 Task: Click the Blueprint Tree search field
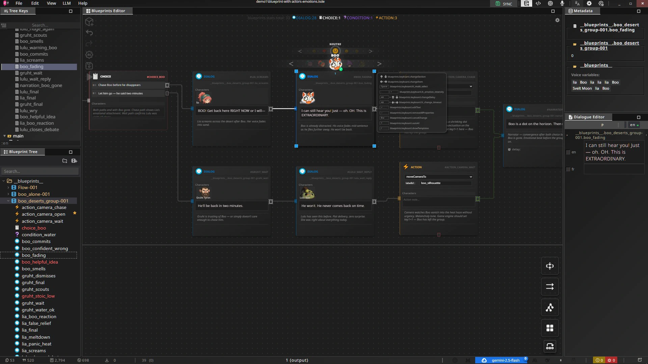pos(40,172)
